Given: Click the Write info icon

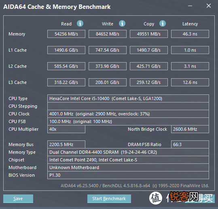Looking at the screenshot, I should (x=122, y=23).
